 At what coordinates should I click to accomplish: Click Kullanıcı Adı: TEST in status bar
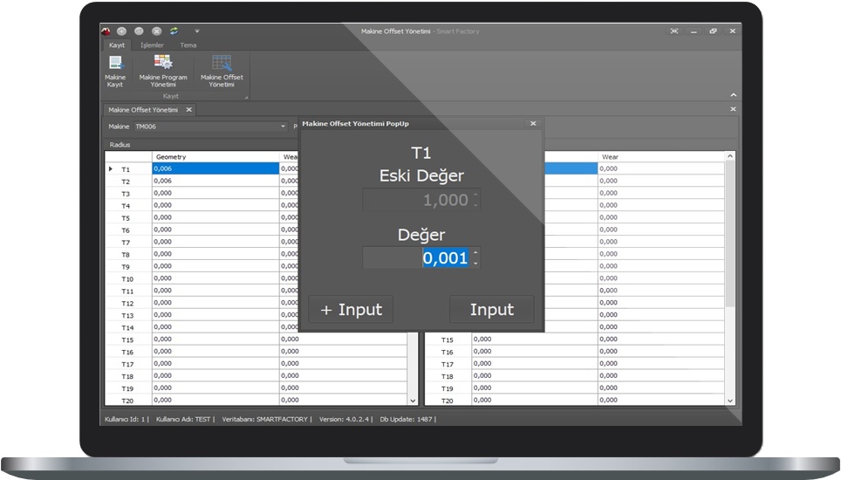point(183,420)
